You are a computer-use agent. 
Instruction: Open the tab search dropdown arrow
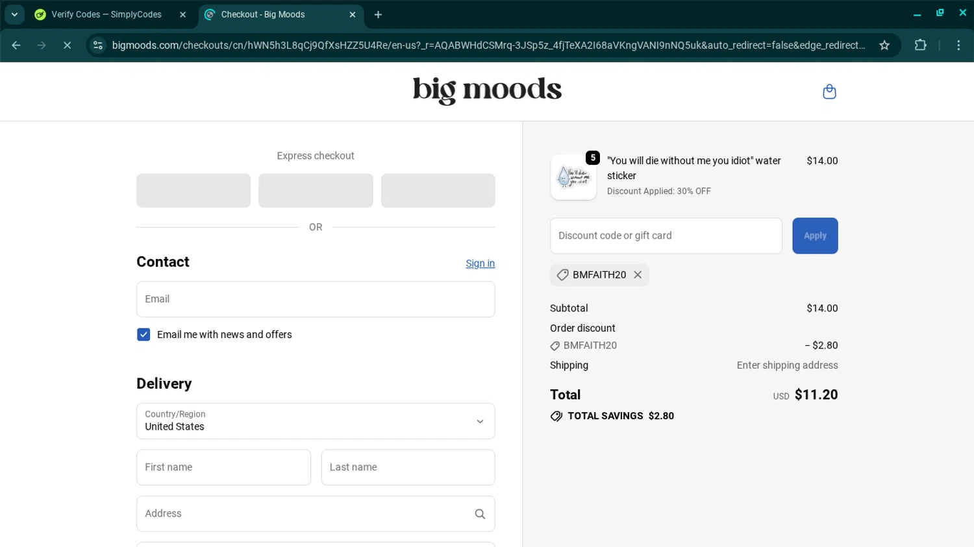pyautogui.click(x=14, y=14)
